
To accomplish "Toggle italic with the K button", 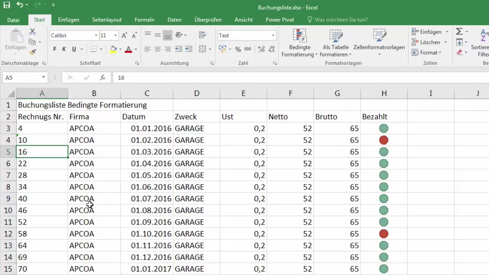I will [x=64, y=49].
